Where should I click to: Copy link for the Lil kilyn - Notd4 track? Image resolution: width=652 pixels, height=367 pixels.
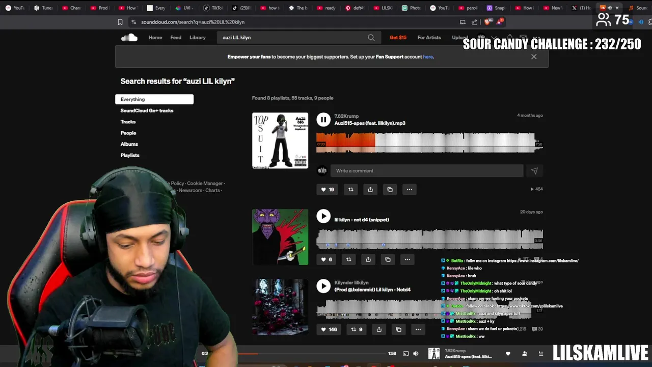[399, 329]
